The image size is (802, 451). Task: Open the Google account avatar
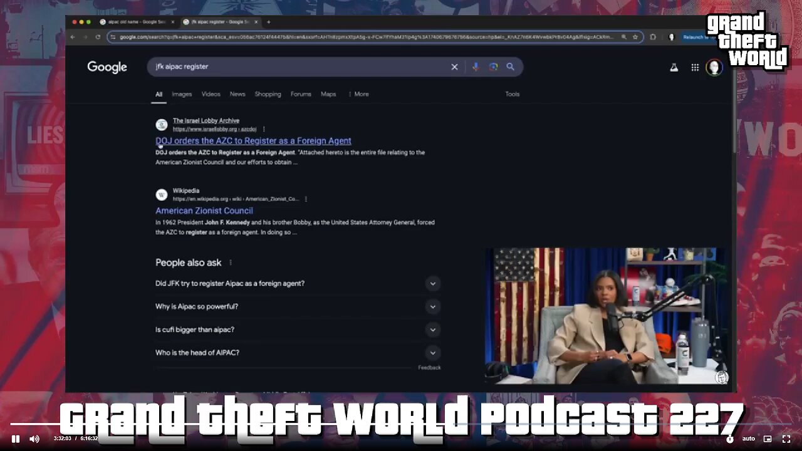(x=714, y=68)
